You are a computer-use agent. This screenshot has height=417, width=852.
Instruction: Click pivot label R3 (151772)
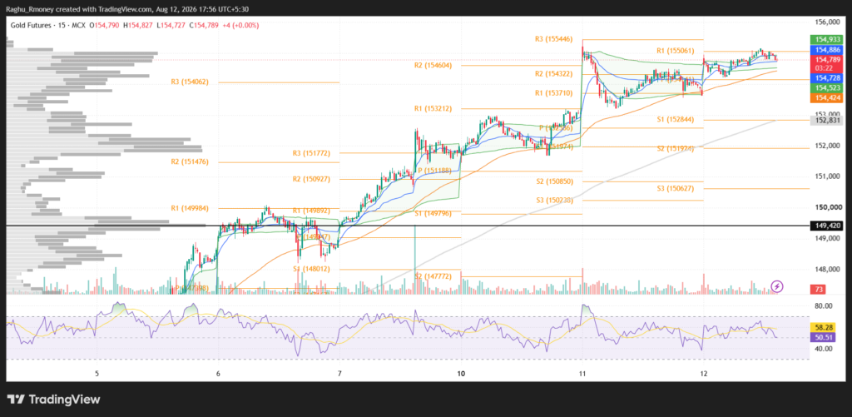pyautogui.click(x=311, y=153)
